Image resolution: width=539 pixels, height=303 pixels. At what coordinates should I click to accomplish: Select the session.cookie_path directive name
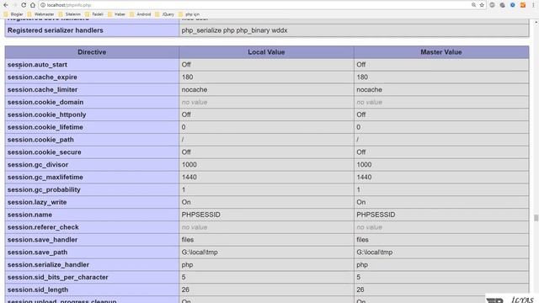40,140
